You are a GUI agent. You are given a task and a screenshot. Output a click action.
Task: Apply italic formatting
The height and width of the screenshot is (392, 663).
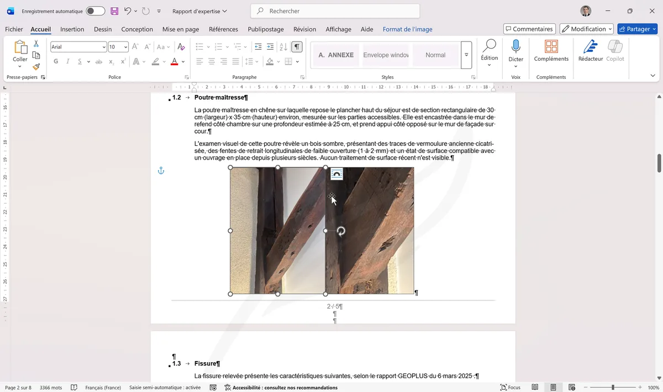[x=68, y=62]
